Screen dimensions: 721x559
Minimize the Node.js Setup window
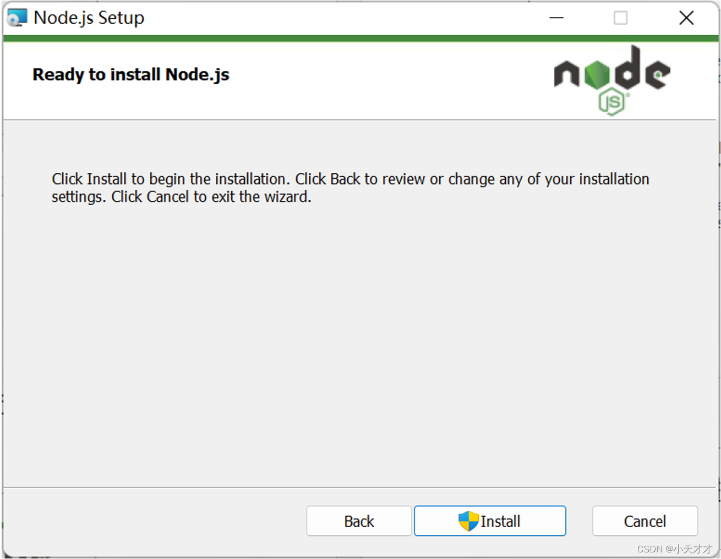click(x=556, y=18)
